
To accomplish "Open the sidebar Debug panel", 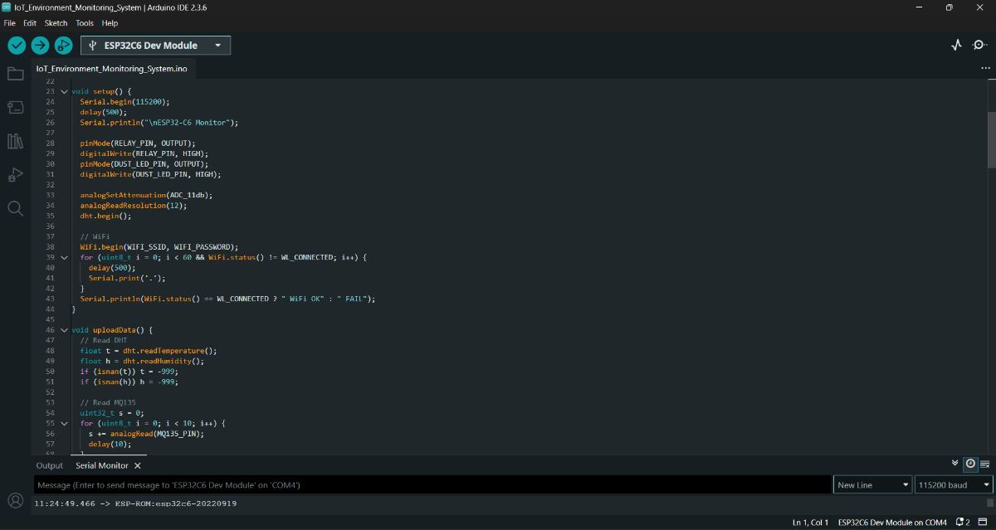I will 15,174.
